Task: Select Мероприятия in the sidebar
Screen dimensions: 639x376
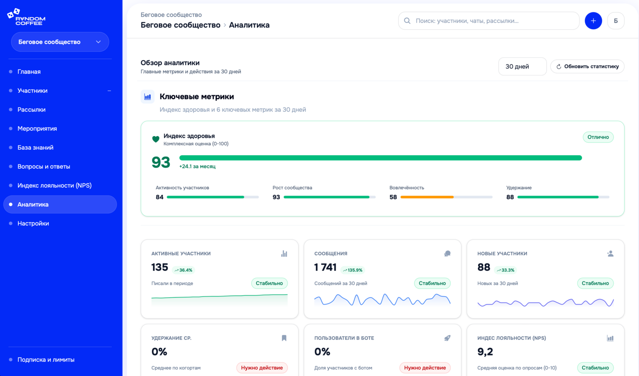Action: [x=37, y=128]
